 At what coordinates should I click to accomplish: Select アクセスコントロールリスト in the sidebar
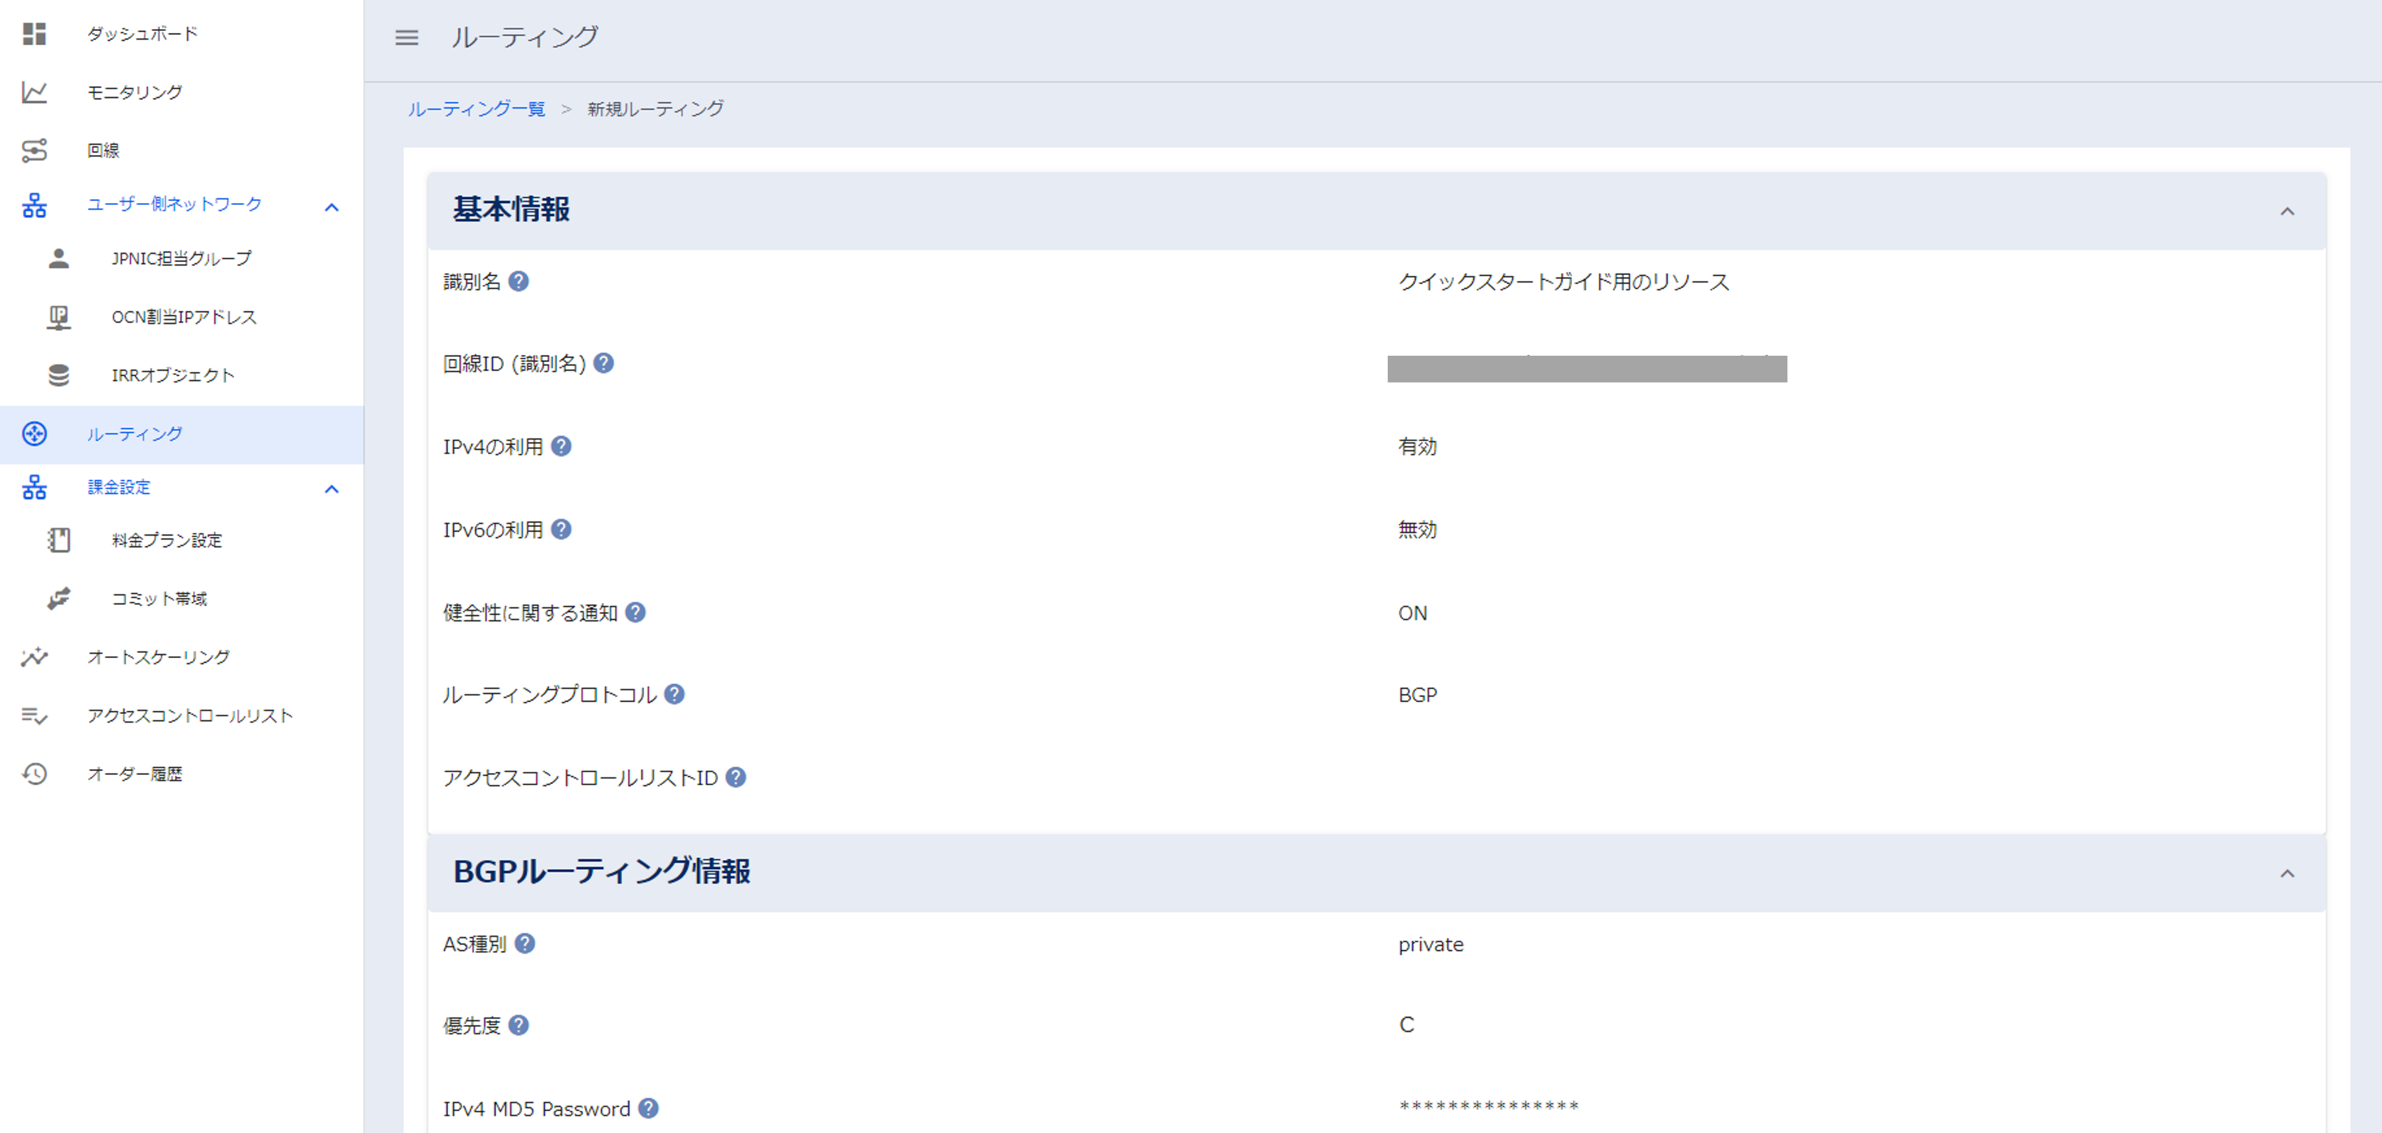tap(189, 716)
